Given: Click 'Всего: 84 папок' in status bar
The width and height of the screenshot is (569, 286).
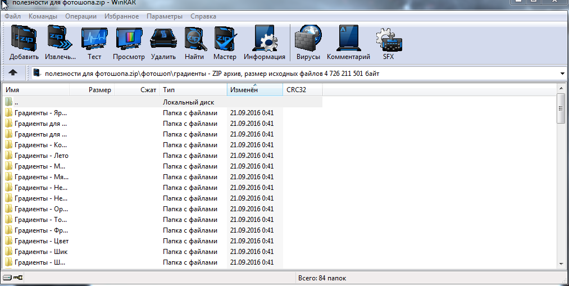Looking at the screenshot, I should coord(322,278).
